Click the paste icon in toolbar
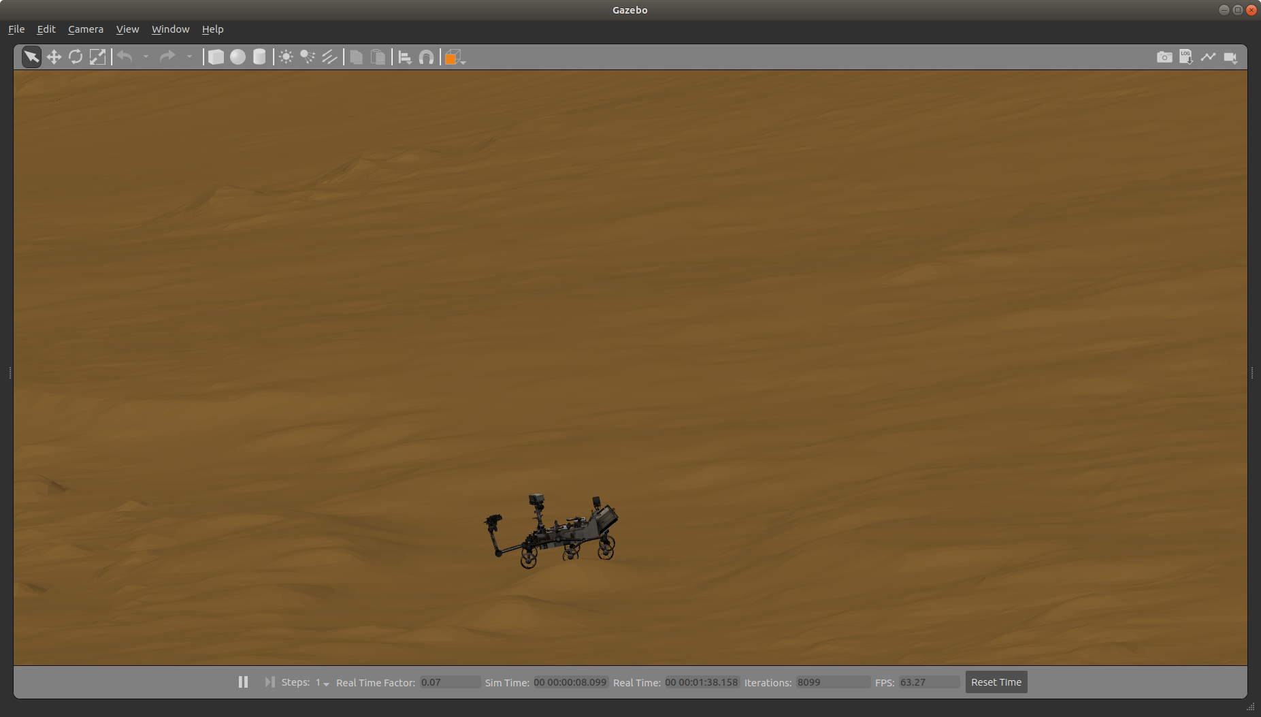The image size is (1261, 717). click(378, 57)
